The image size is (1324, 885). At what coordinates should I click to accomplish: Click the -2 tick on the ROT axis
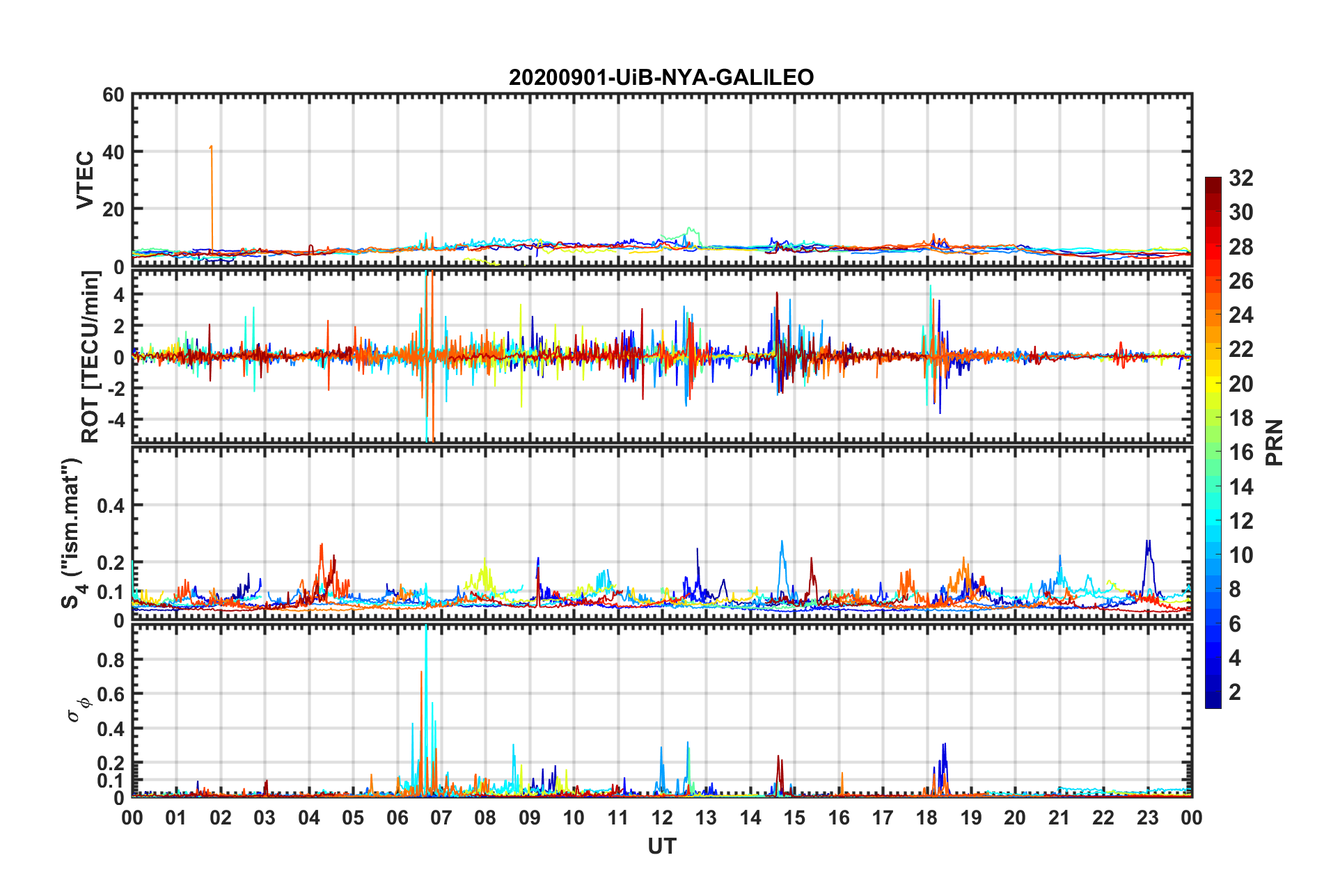(116, 388)
